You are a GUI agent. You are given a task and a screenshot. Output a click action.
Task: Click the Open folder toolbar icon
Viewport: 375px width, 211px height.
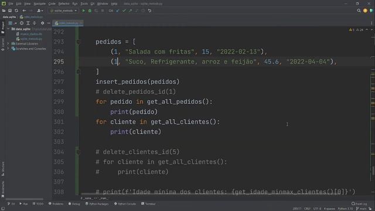click(x=4, y=11)
